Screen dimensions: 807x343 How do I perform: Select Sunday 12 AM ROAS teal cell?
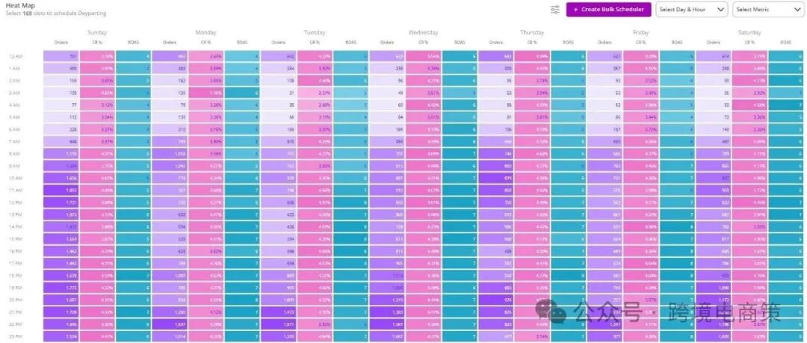tap(133, 56)
